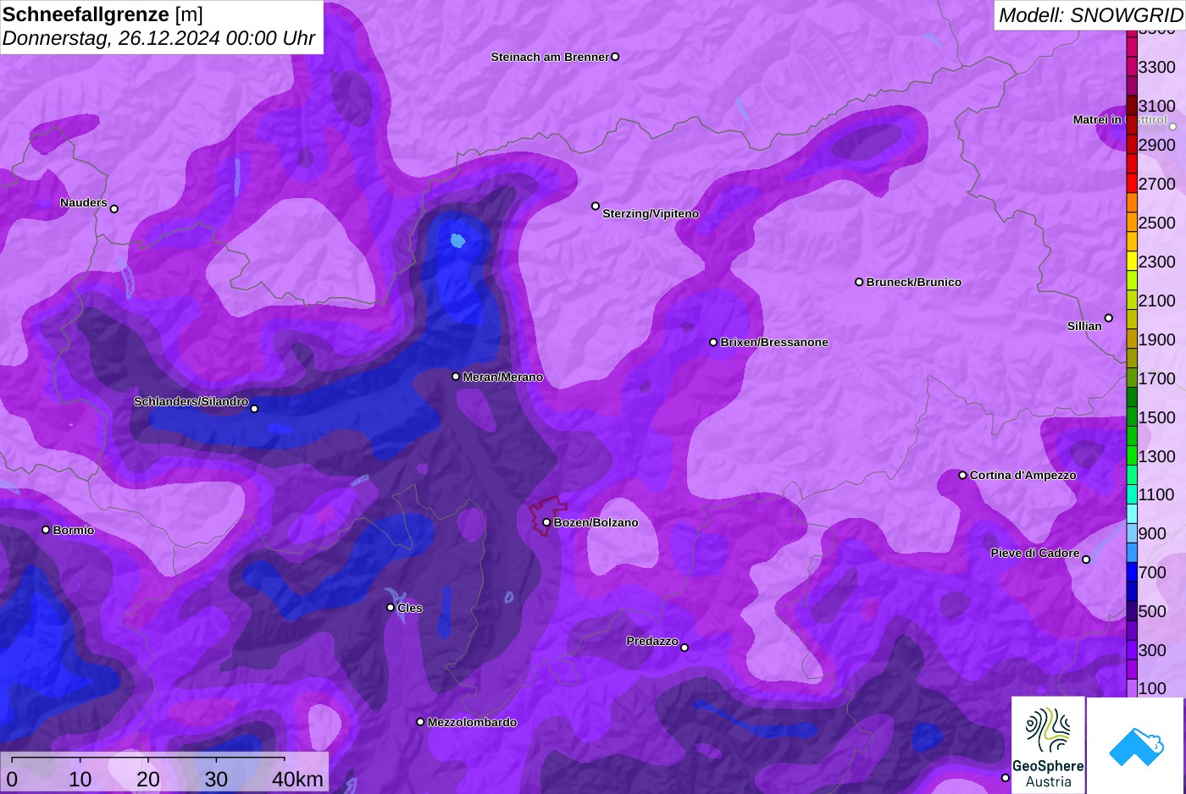1186x794 pixels.
Task: Click the Bormio location marker
Action: [46, 530]
